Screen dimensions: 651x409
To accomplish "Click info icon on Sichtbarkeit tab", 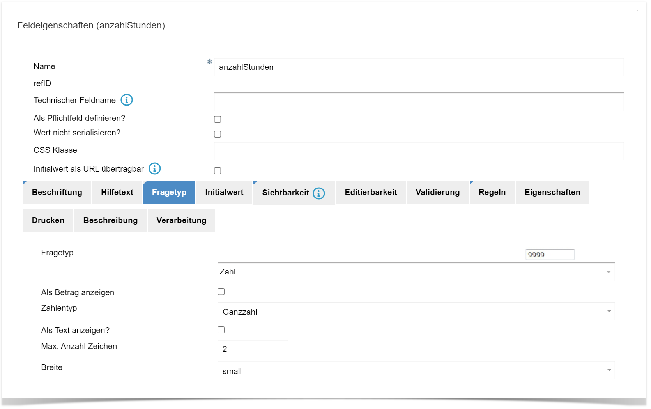I will (319, 193).
